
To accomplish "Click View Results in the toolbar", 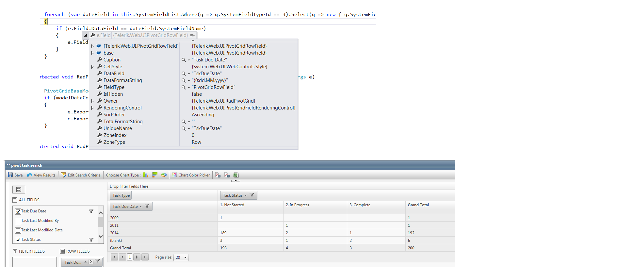I will pos(44,175).
